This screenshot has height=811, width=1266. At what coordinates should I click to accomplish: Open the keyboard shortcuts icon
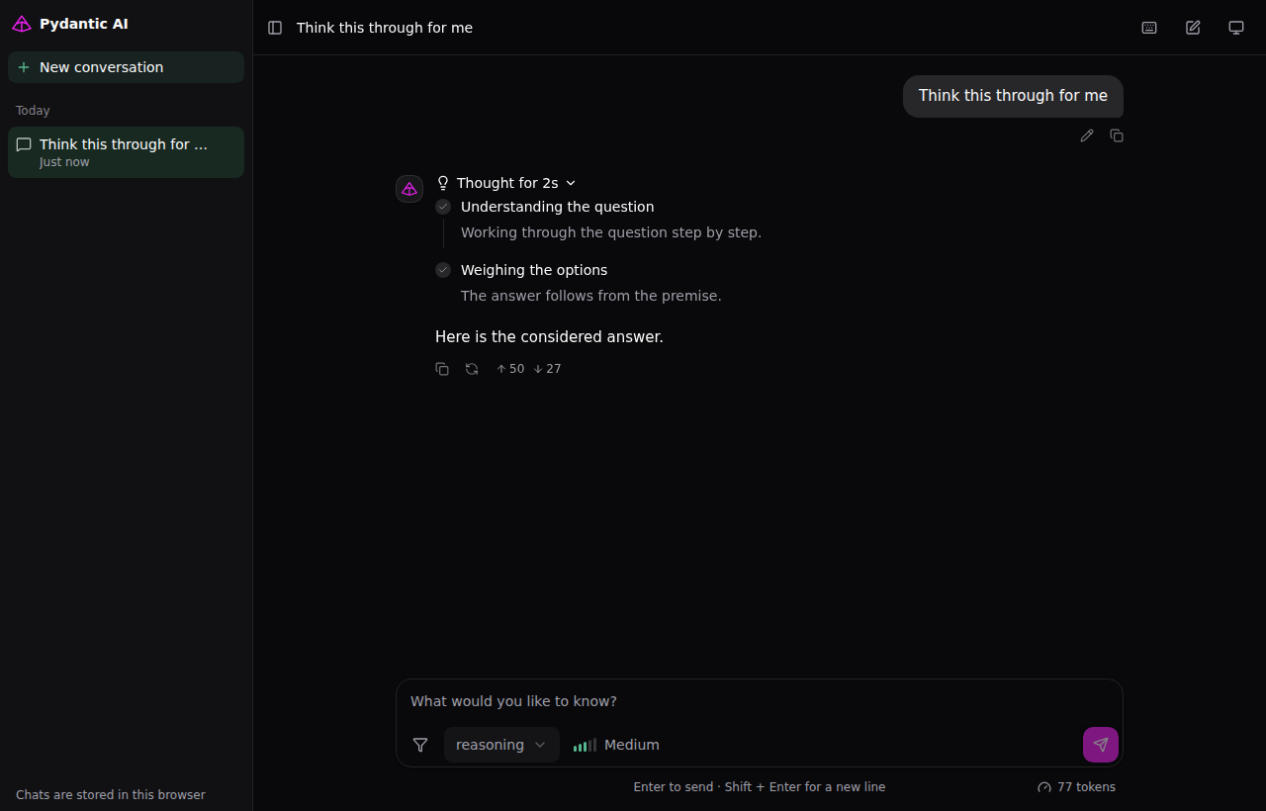pyautogui.click(x=1149, y=28)
